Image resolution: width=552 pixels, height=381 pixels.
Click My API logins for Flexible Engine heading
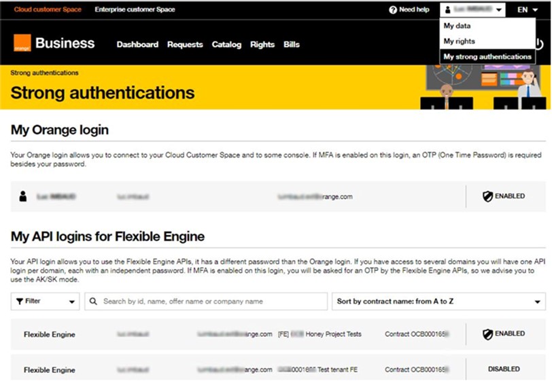coord(107,236)
